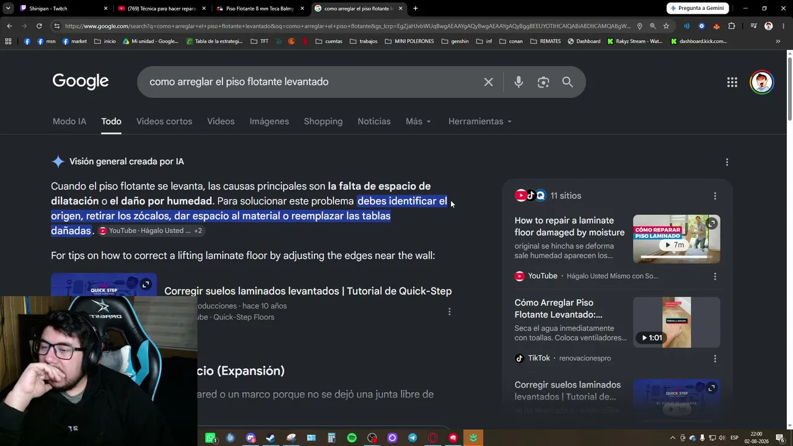
Task: Open AI overview three-dot options
Action: (x=727, y=162)
